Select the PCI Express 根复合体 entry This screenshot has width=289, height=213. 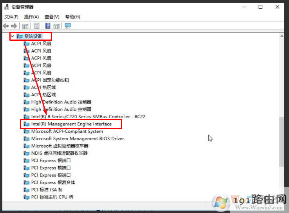pos(53,182)
